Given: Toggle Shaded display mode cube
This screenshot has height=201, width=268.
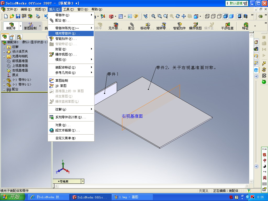Looking at the screenshot, I should [231, 16].
